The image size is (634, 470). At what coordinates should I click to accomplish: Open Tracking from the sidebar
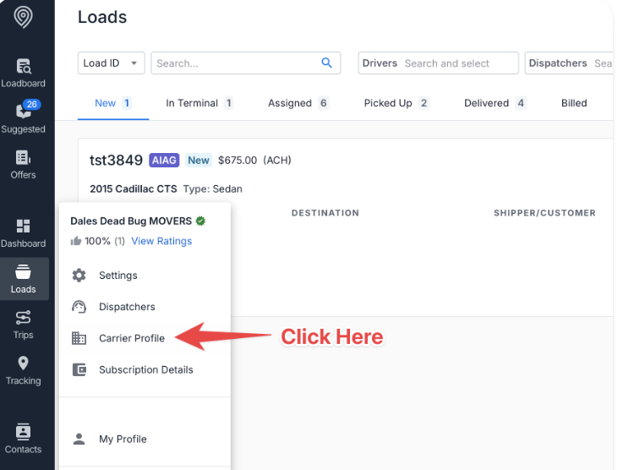tap(23, 370)
